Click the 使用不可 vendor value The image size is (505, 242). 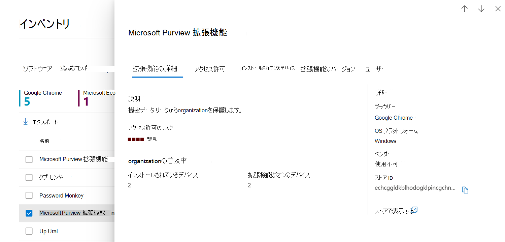coord(386,164)
